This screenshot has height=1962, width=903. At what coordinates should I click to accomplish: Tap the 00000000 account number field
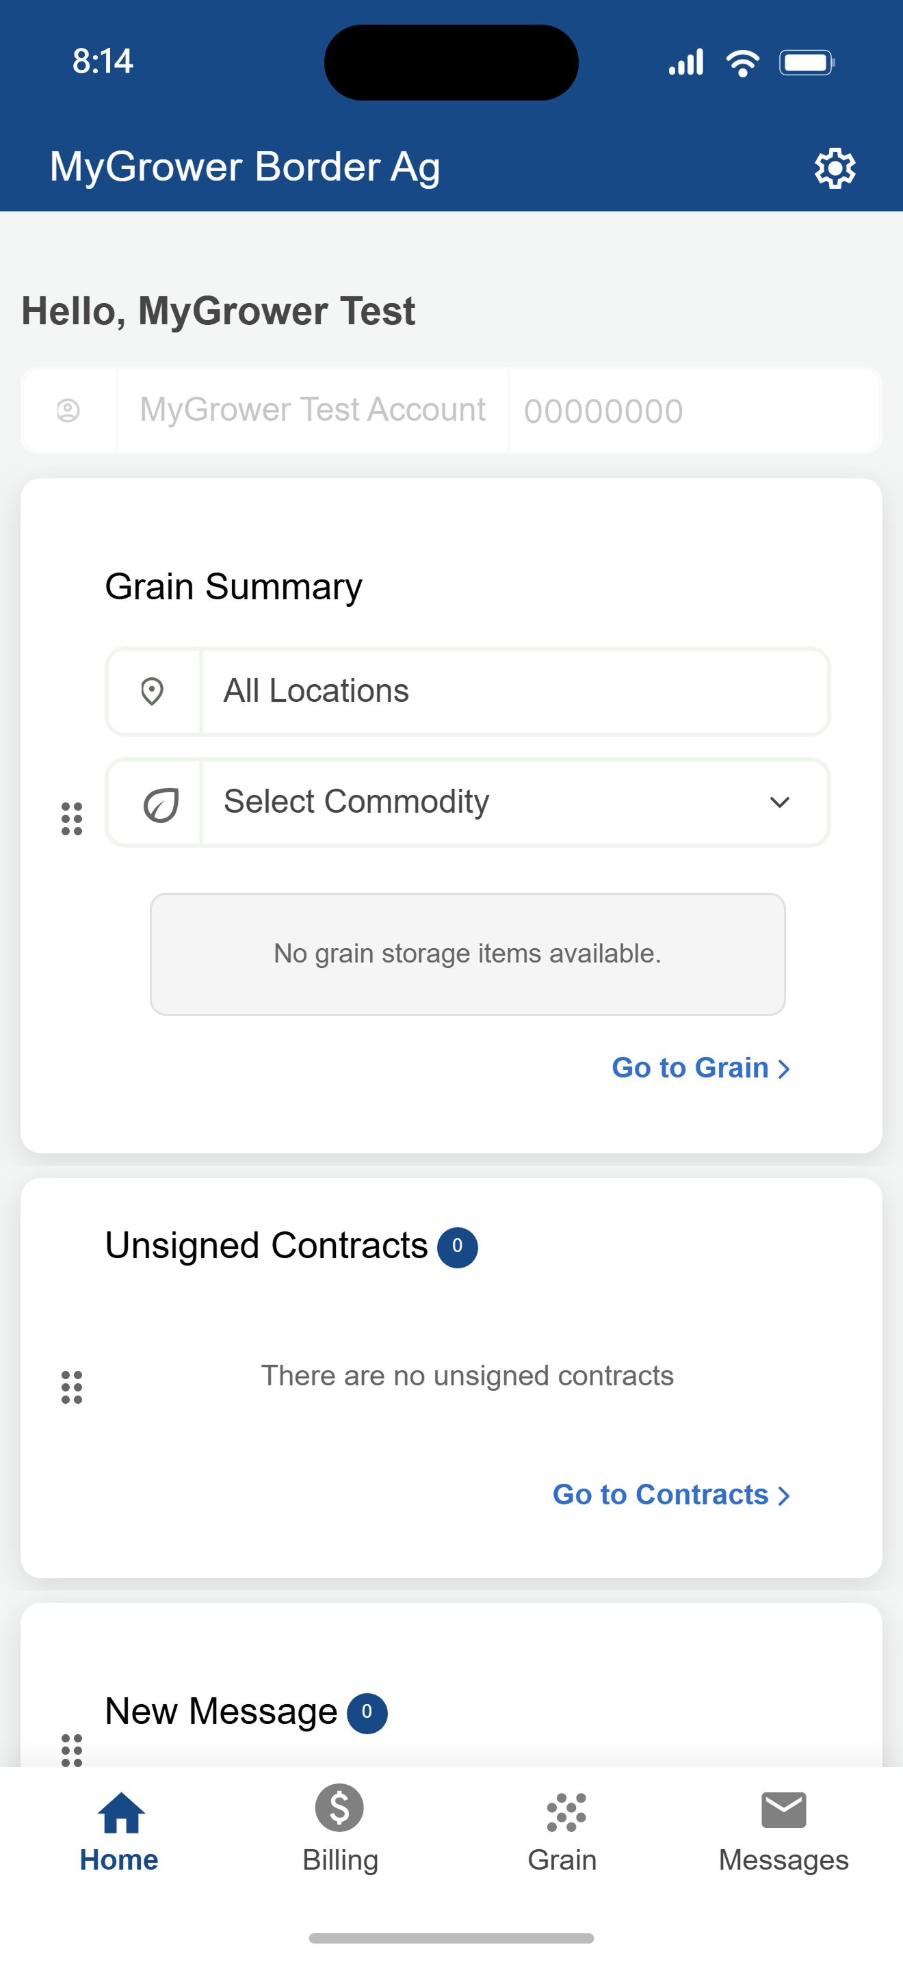tap(694, 410)
